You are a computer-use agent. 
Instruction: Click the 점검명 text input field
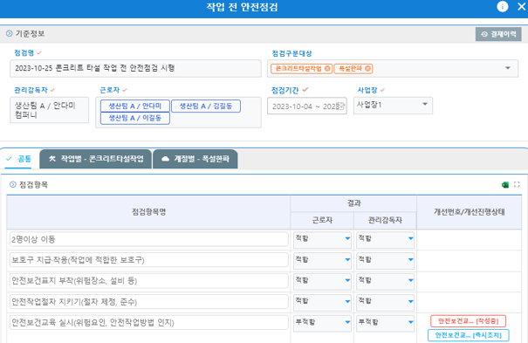[135, 68]
